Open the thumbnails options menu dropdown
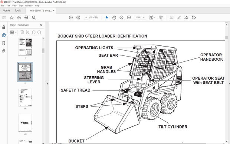This screenshot has width=230, height=144. [13, 32]
